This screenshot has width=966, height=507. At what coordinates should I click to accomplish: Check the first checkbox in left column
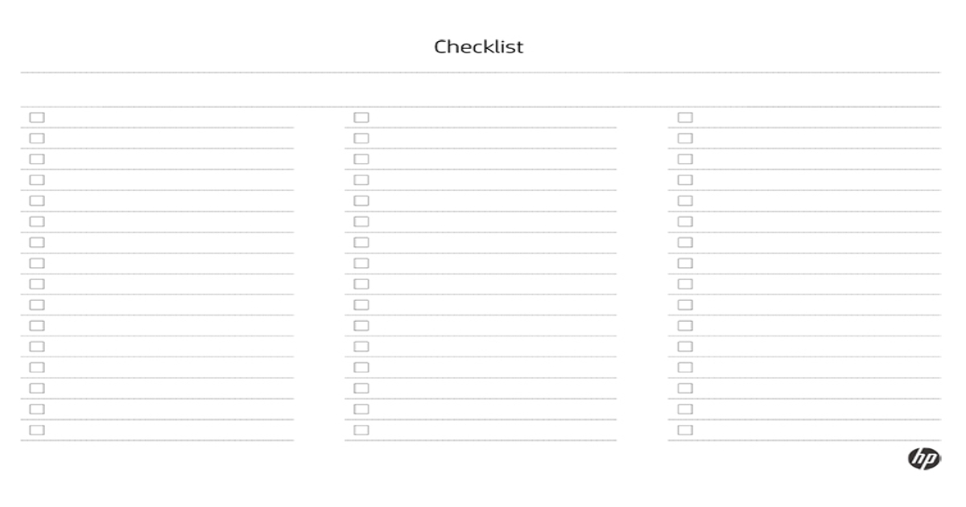pyautogui.click(x=37, y=117)
